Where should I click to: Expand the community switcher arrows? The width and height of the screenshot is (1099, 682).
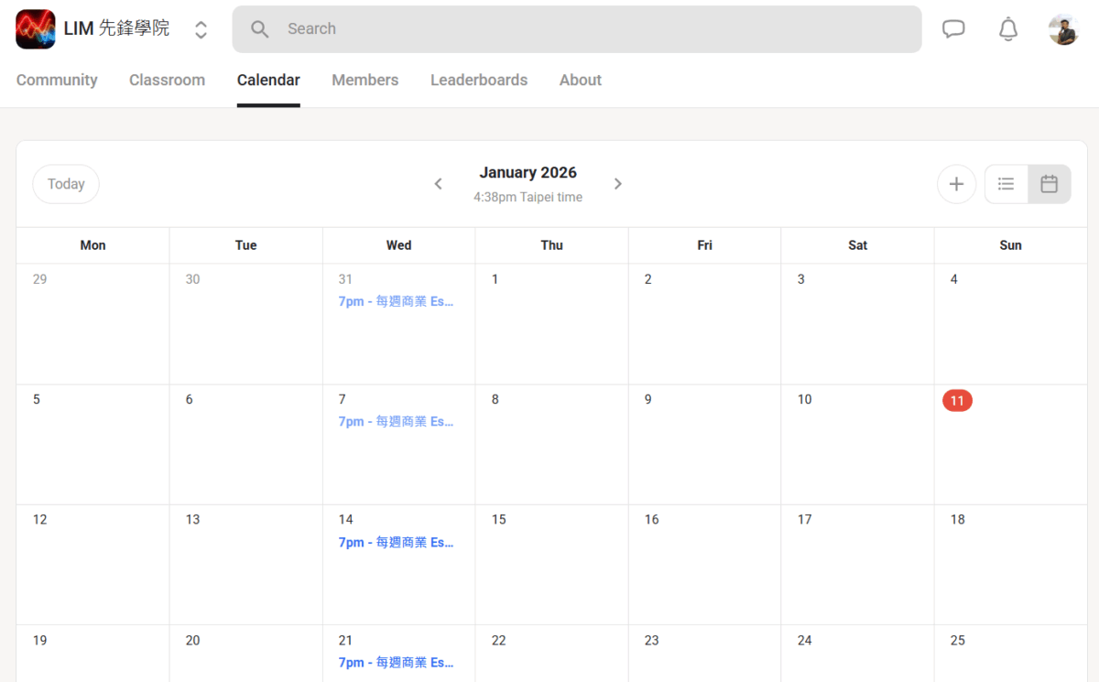(201, 29)
